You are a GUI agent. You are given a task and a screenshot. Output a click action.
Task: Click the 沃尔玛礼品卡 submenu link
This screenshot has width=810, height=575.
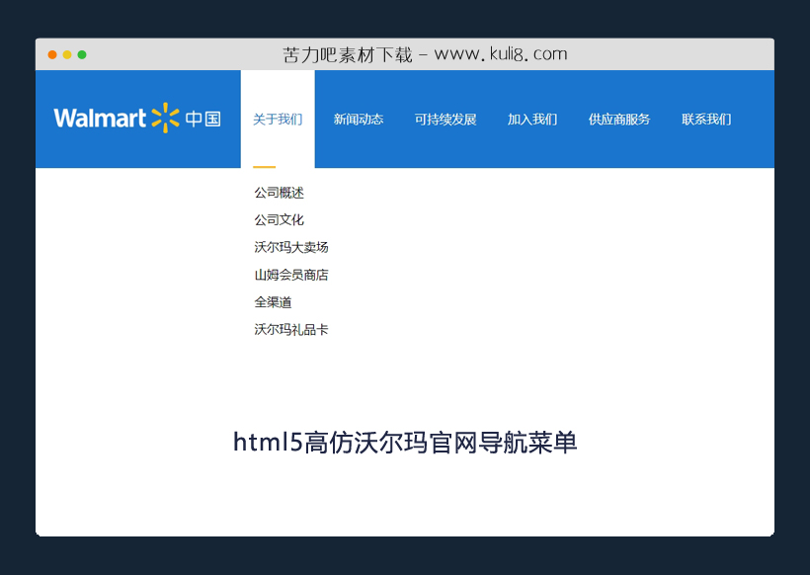coord(291,329)
